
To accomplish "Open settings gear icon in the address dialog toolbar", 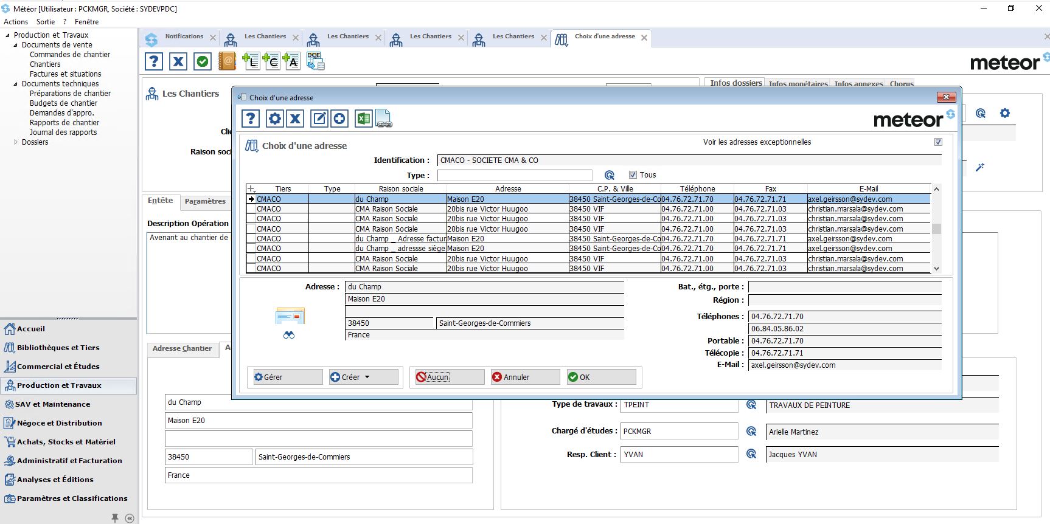I will click(275, 119).
